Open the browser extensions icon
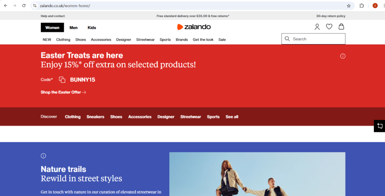 (x=361, y=6)
